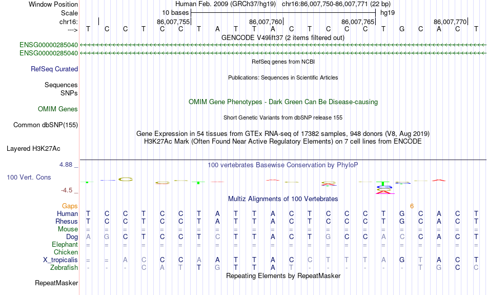Click the hg19 text beside the scale bar
The height and width of the screenshot is (295, 487).
388,13
